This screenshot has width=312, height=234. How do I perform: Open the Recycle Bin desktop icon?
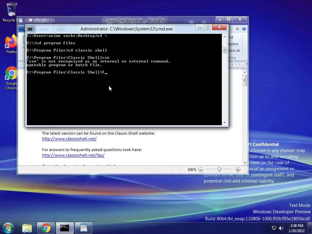pos(11,12)
